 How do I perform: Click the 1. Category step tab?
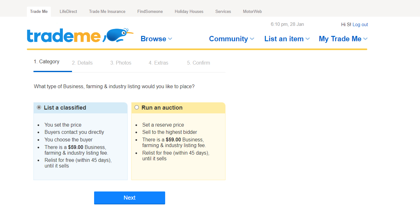pos(46,62)
